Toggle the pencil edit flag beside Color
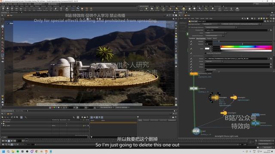The width and height of the screenshot is (275, 154). point(191,49)
